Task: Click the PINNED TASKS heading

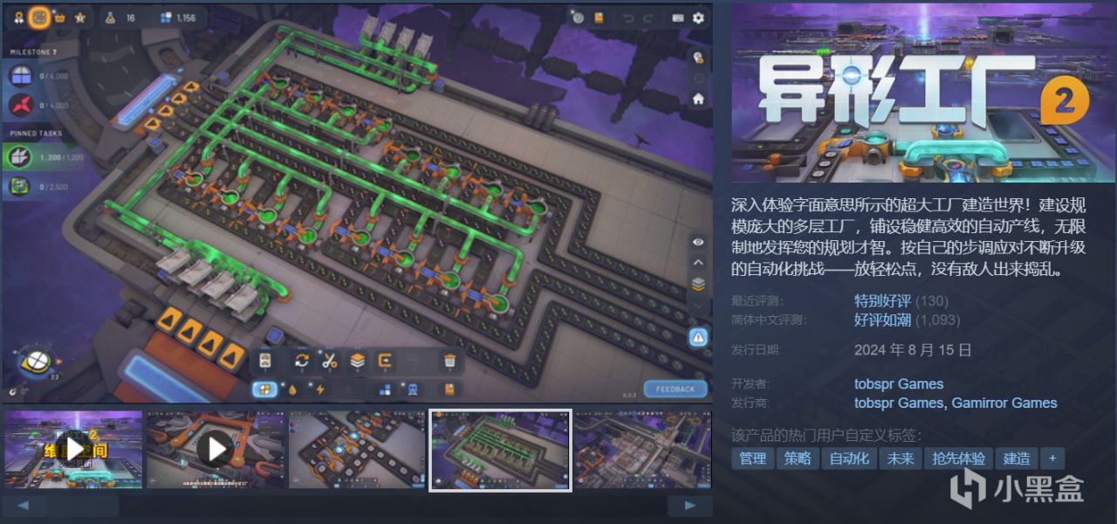Action: click(37, 134)
